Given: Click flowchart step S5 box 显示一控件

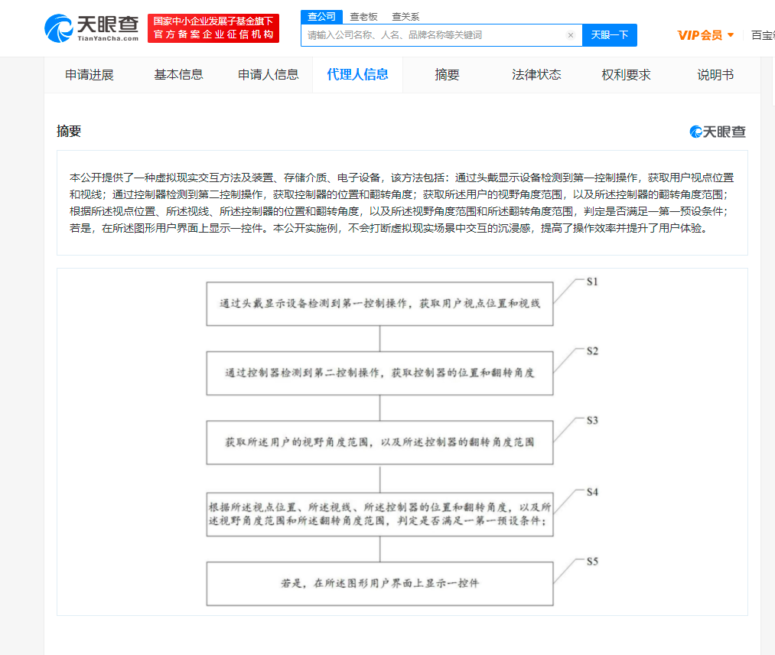Looking at the screenshot, I should [379, 583].
